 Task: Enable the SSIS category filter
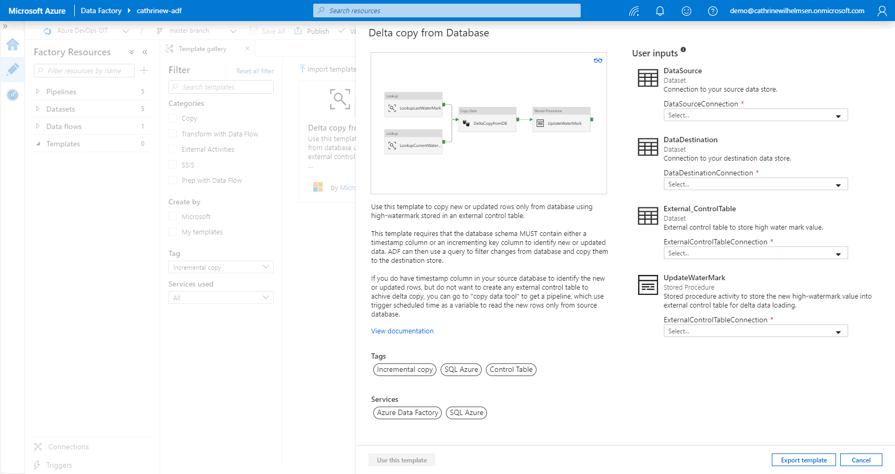tap(173, 165)
